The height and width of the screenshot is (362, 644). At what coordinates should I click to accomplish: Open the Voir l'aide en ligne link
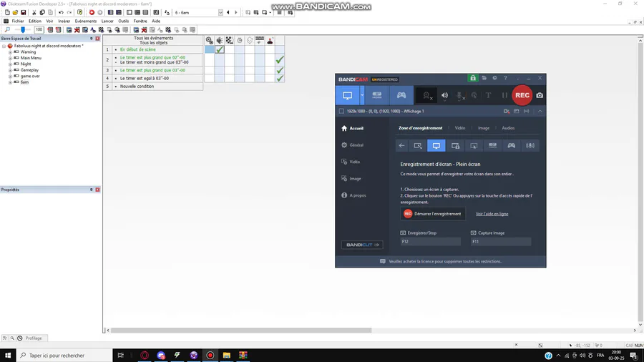(492, 214)
